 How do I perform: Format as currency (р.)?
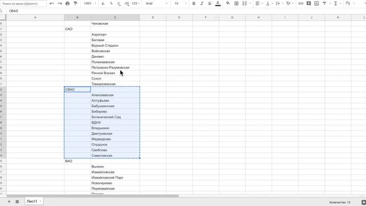pos(103,3)
